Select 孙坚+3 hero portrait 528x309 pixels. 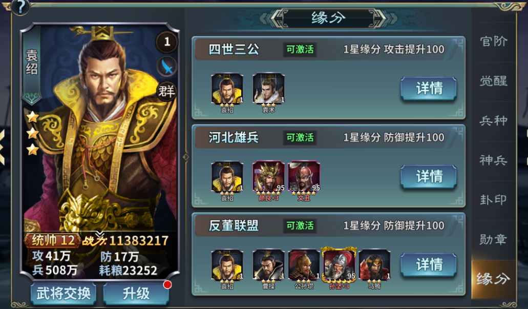tap(339, 265)
